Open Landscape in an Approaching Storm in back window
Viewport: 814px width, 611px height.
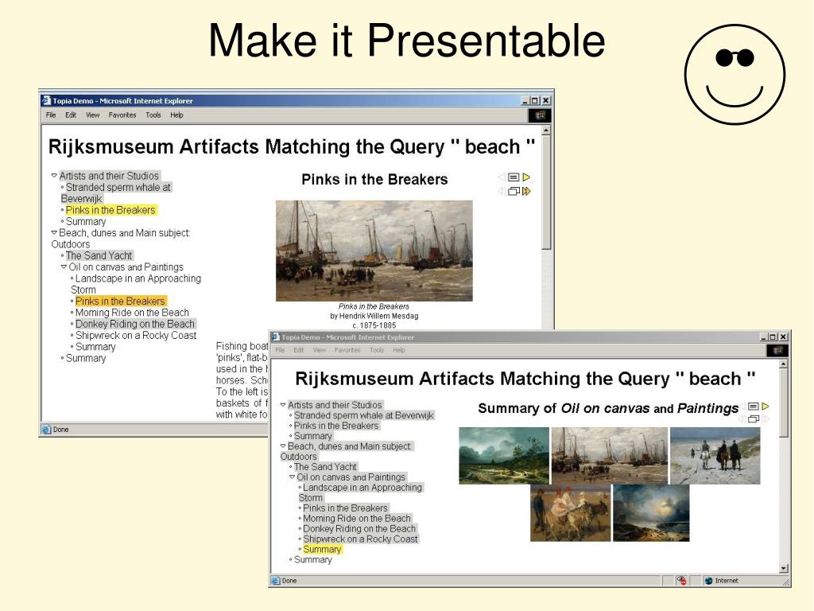136,284
